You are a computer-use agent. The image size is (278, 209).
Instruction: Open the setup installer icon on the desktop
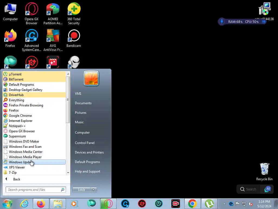264,11
